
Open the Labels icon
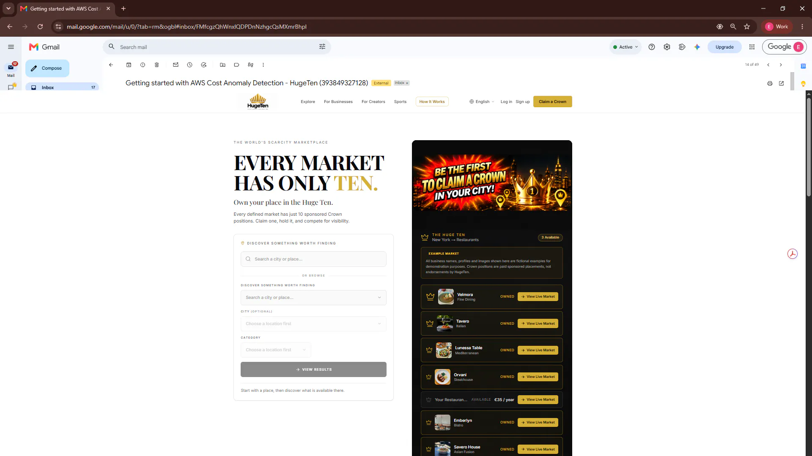coord(236,65)
